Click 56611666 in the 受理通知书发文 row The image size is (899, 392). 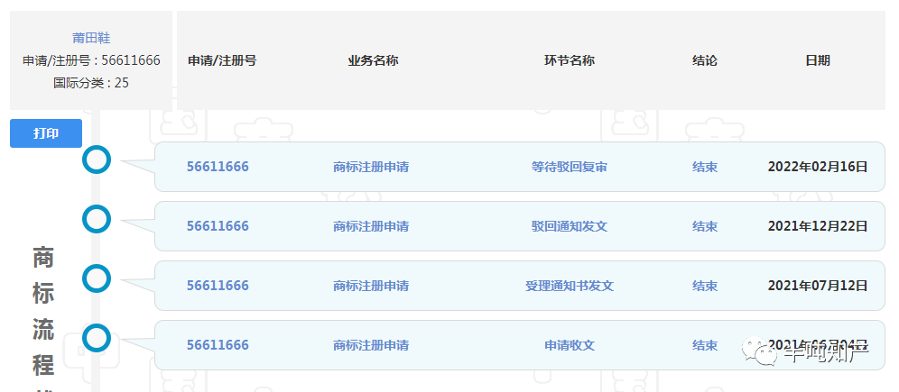click(218, 286)
